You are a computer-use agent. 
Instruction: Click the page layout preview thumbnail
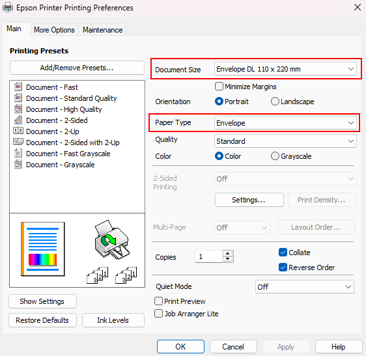pos(43,249)
